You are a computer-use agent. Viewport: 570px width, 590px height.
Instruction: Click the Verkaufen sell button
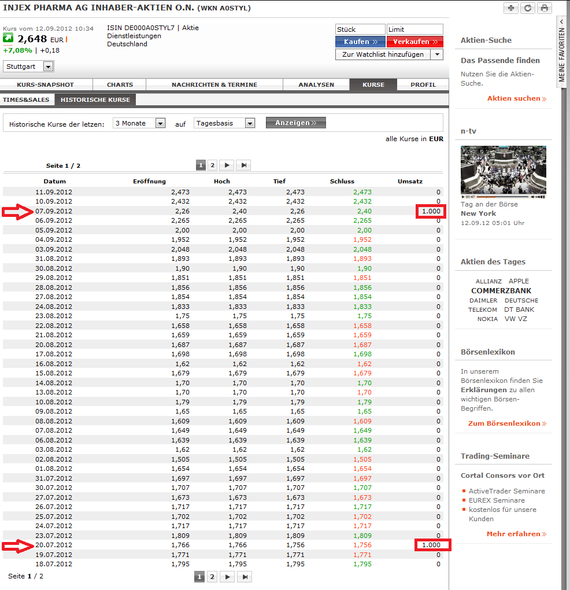point(415,42)
